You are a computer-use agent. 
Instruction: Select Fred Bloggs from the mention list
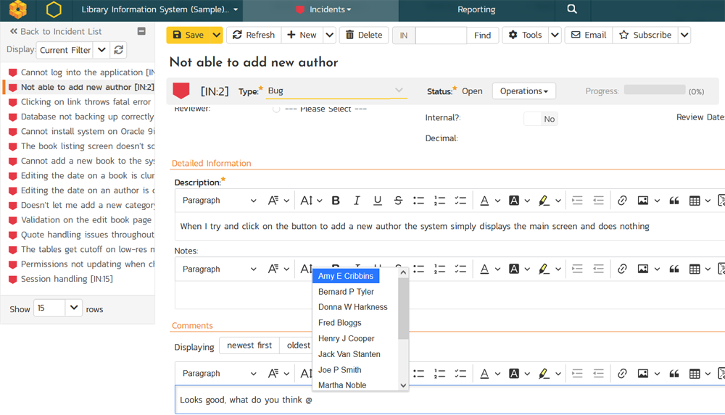(339, 323)
